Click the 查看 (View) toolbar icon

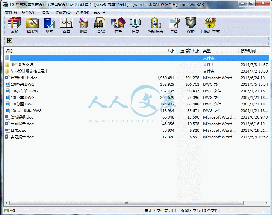click(x=66, y=23)
